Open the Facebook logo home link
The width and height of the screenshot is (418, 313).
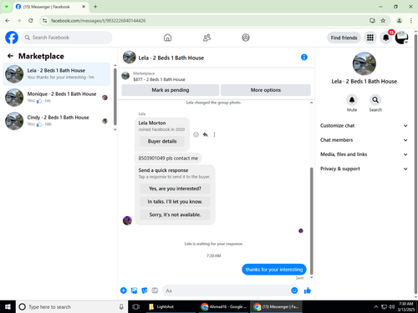point(12,38)
